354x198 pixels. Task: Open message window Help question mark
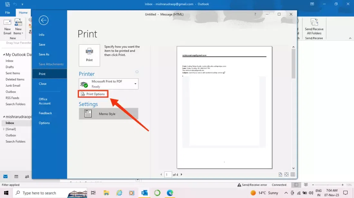point(255,14)
